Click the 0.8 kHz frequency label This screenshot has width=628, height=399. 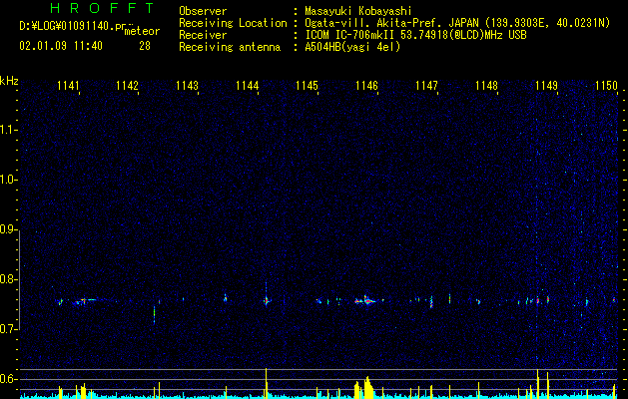pos(8,279)
